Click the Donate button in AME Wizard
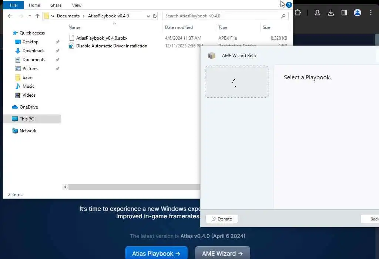This screenshot has width=379, height=259. pos(222,219)
